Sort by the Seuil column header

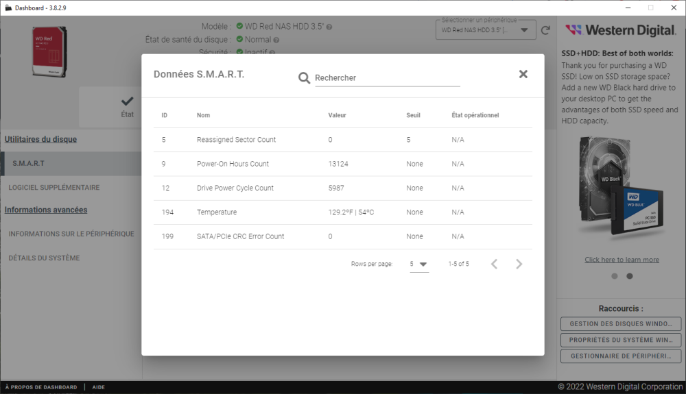tap(413, 115)
